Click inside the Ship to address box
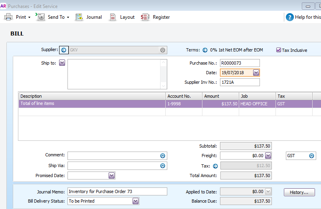 [x=114, y=74]
